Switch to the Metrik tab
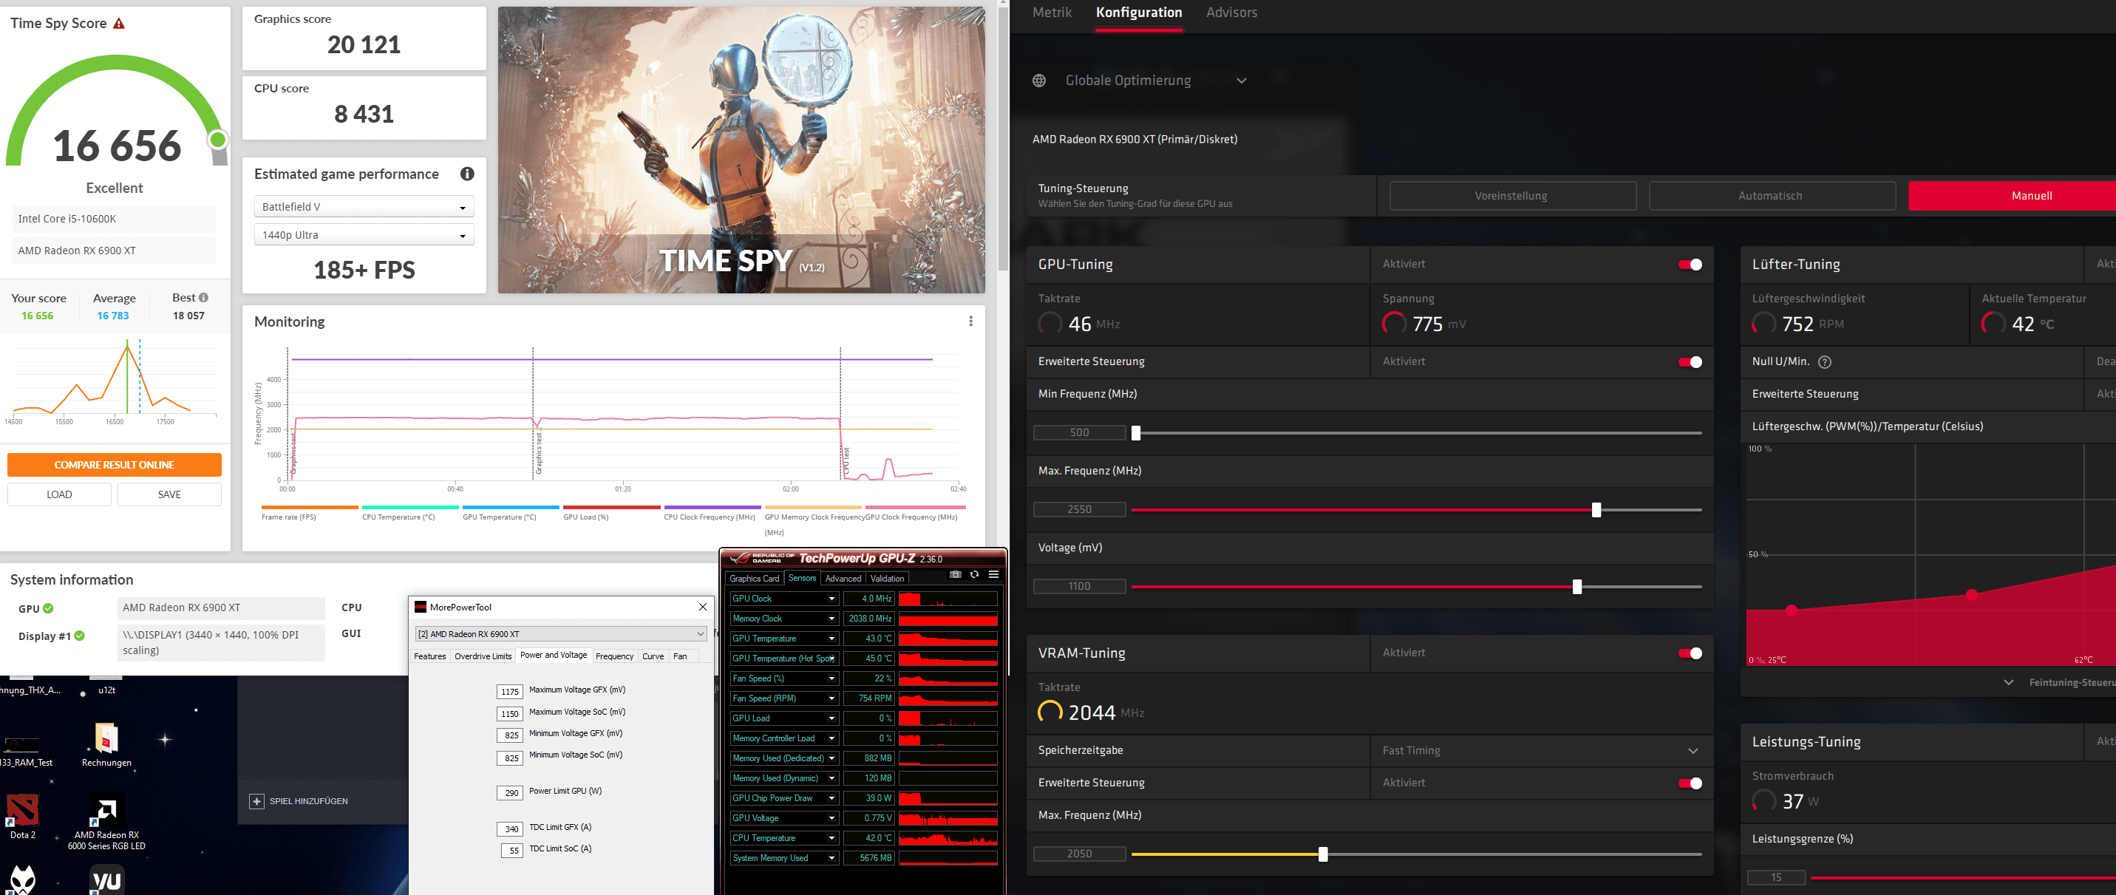This screenshot has width=2116, height=895. [x=1052, y=13]
